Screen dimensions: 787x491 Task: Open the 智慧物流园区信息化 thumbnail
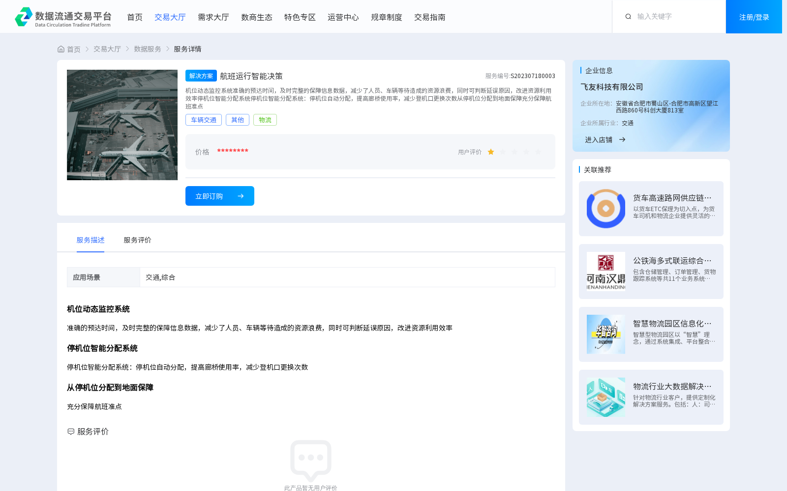click(x=606, y=334)
